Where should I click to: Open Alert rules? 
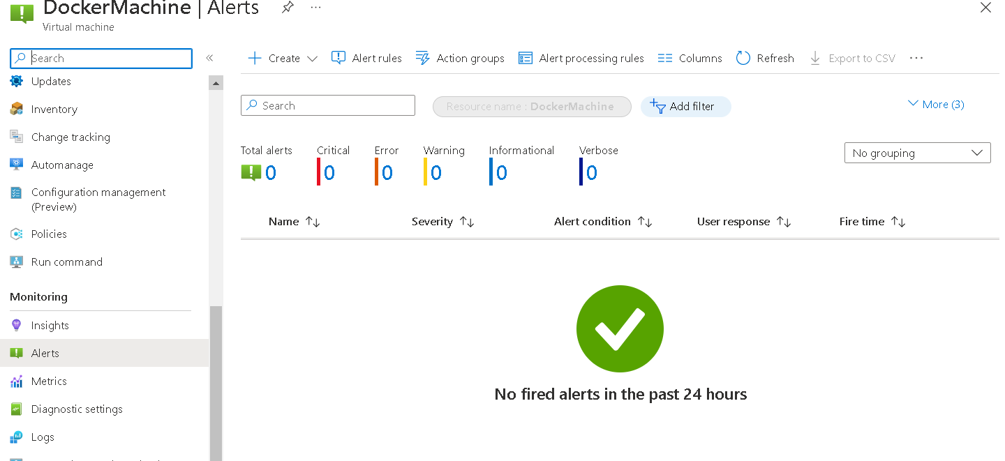point(366,58)
